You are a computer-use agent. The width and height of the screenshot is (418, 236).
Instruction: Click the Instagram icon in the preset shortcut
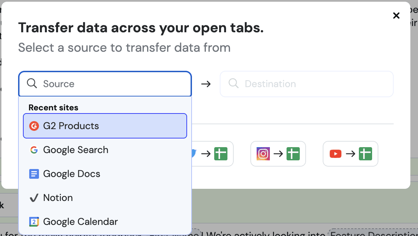click(263, 154)
